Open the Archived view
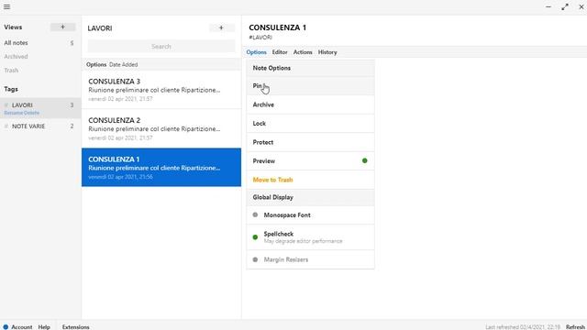Viewport: 587px width, 330px height. click(x=16, y=57)
